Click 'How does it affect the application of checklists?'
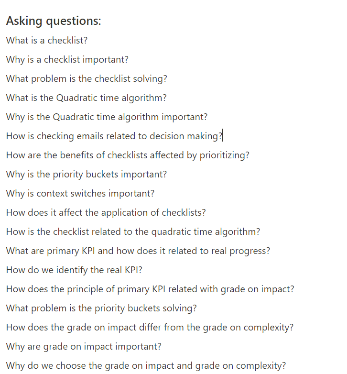This screenshot has width=347, height=374. point(106,213)
